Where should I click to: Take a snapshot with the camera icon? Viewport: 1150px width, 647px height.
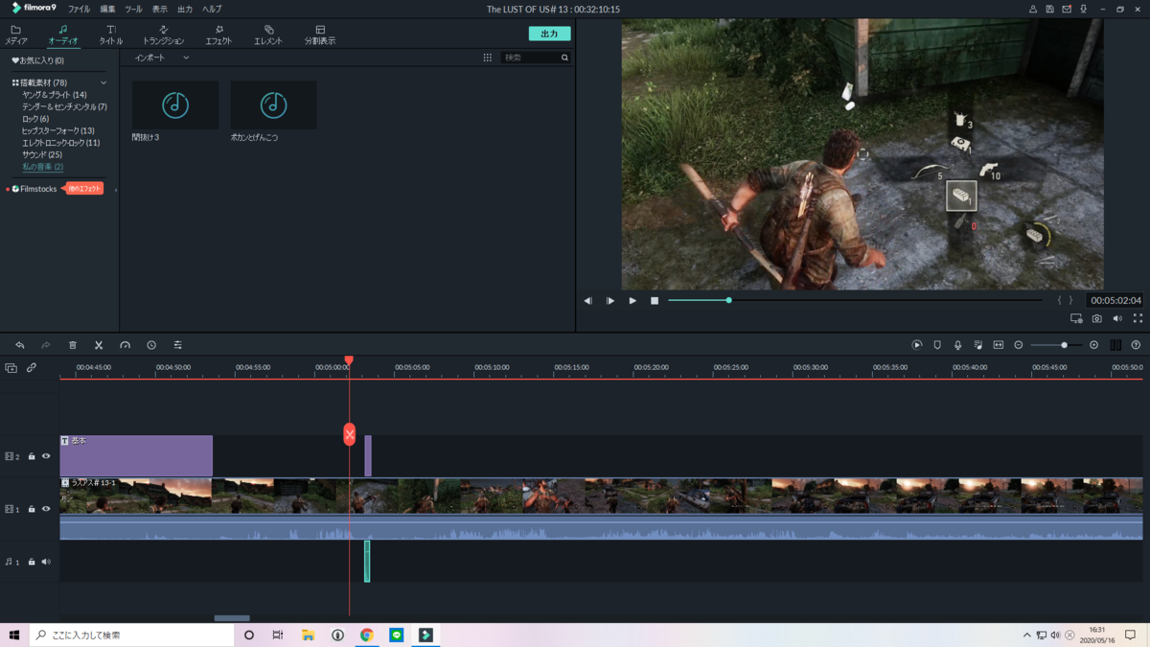(1097, 318)
